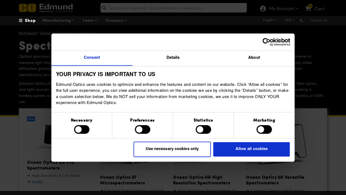Switch to the Consent tab
Image resolution: width=346 pixels, height=195 pixels.
click(x=92, y=58)
